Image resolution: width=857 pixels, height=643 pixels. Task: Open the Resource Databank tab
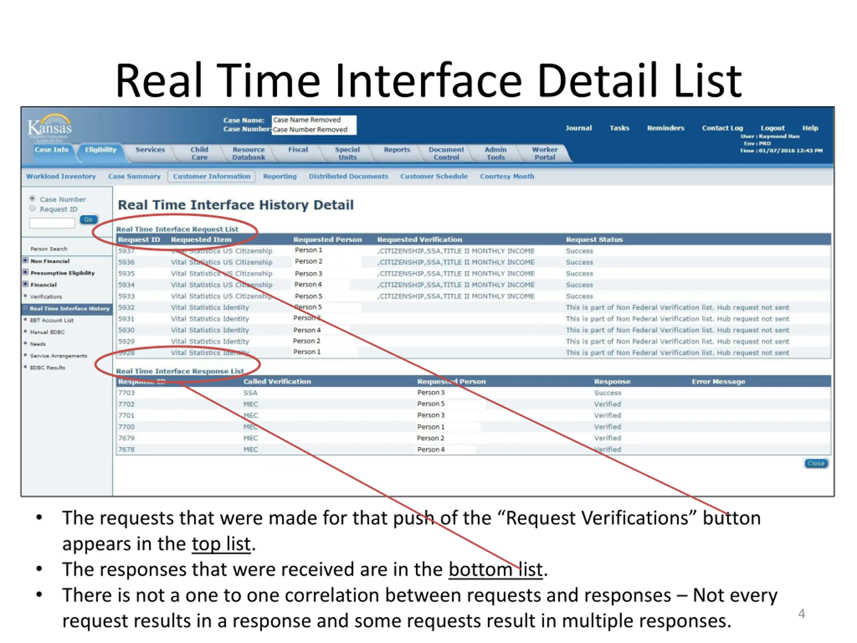(x=249, y=153)
